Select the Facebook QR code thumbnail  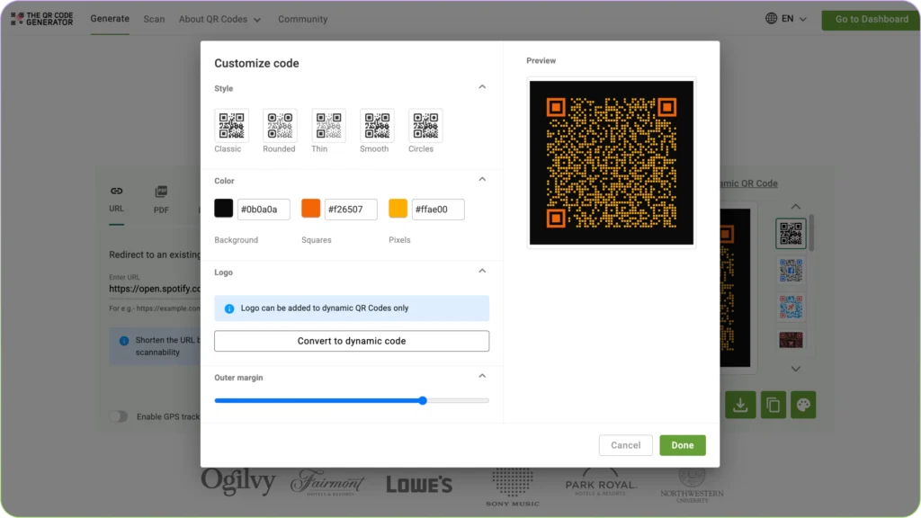tap(791, 269)
